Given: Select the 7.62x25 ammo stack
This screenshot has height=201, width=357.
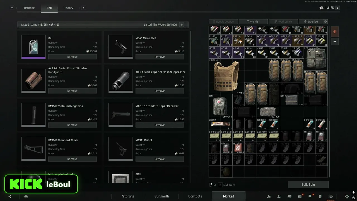Looking at the screenshot, I should tap(298, 52).
